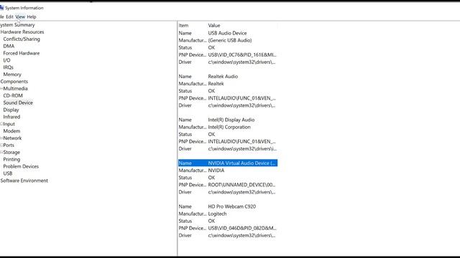This screenshot has height=258, width=460.
Task: Select the Realtek Audio name row
Action: point(228,77)
